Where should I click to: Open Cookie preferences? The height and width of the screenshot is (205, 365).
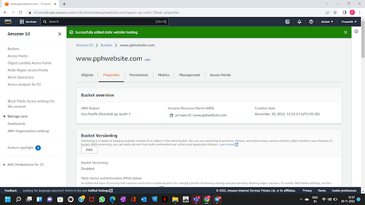point(344,191)
